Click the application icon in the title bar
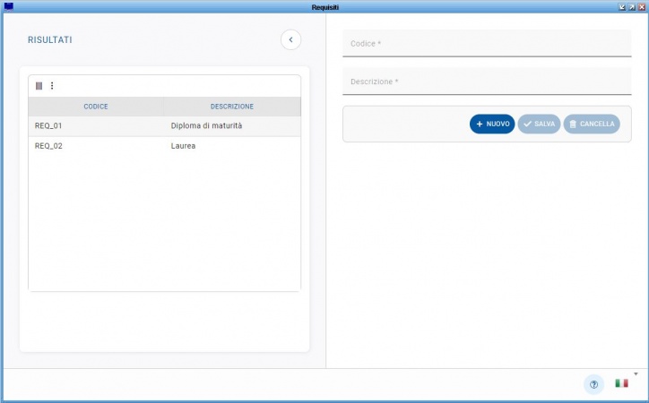 coord(8,6)
